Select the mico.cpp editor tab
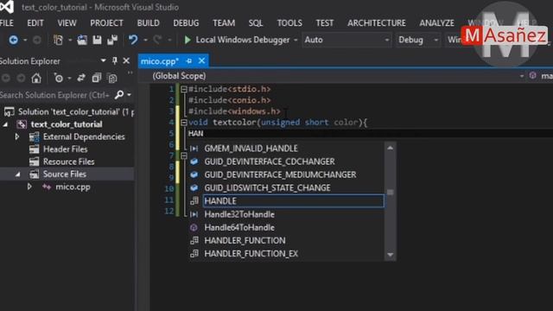 click(160, 61)
